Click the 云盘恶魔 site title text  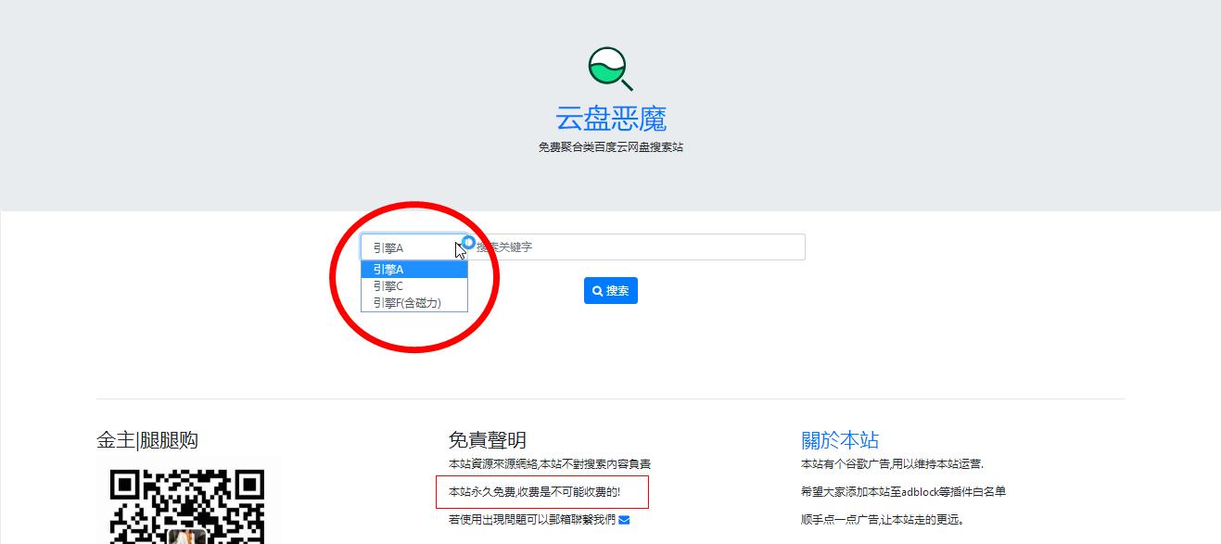(611, 117)
